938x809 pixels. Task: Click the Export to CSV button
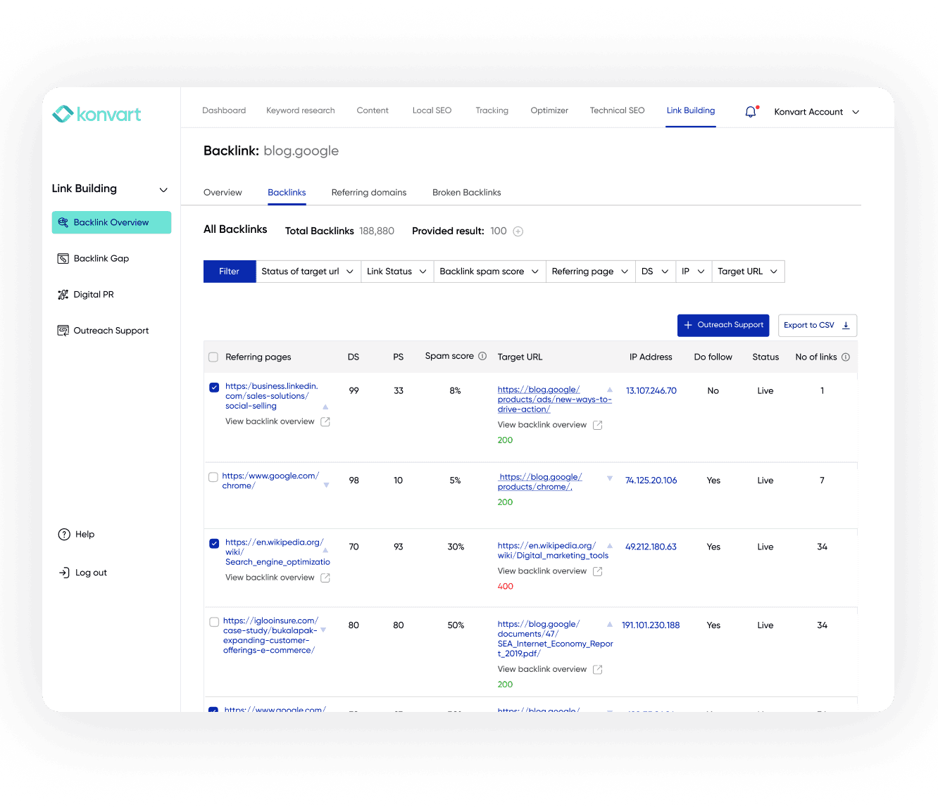[817, 325]
